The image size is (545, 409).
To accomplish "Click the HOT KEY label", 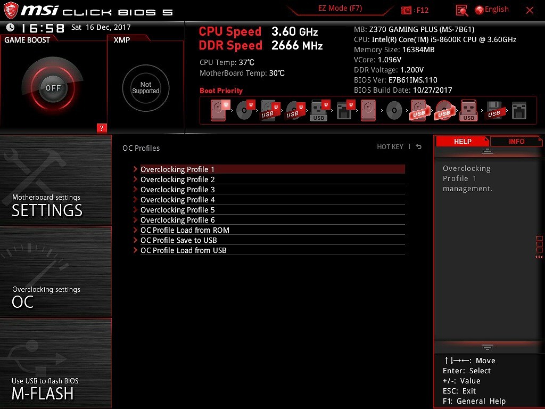I will click(390, 147).
